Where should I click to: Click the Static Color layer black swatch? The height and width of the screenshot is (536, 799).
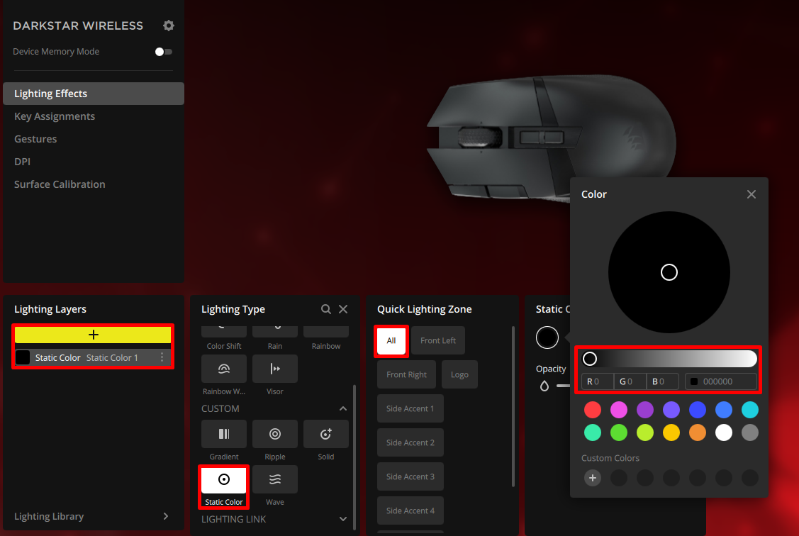pyautogui.click(x=23, y=357)
